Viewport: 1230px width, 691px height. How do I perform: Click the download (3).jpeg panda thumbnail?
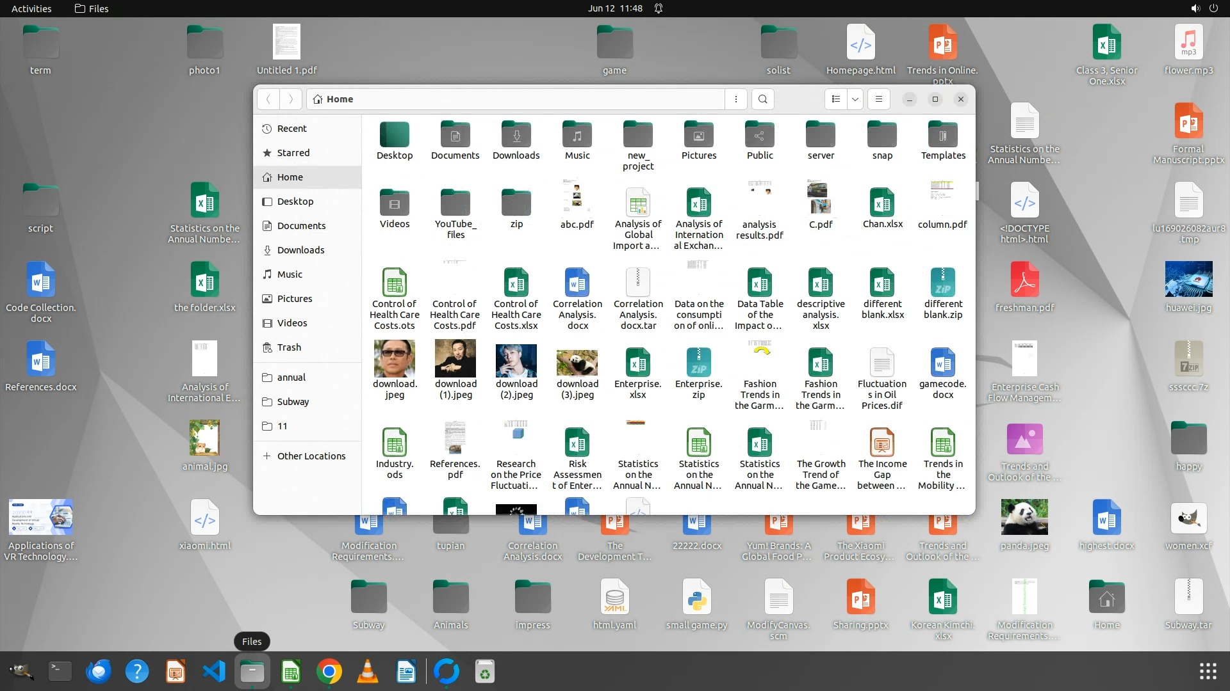click(x=577, y=362)
